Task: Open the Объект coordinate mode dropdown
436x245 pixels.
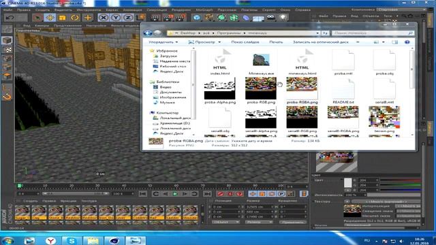Action: coord(225,222)
